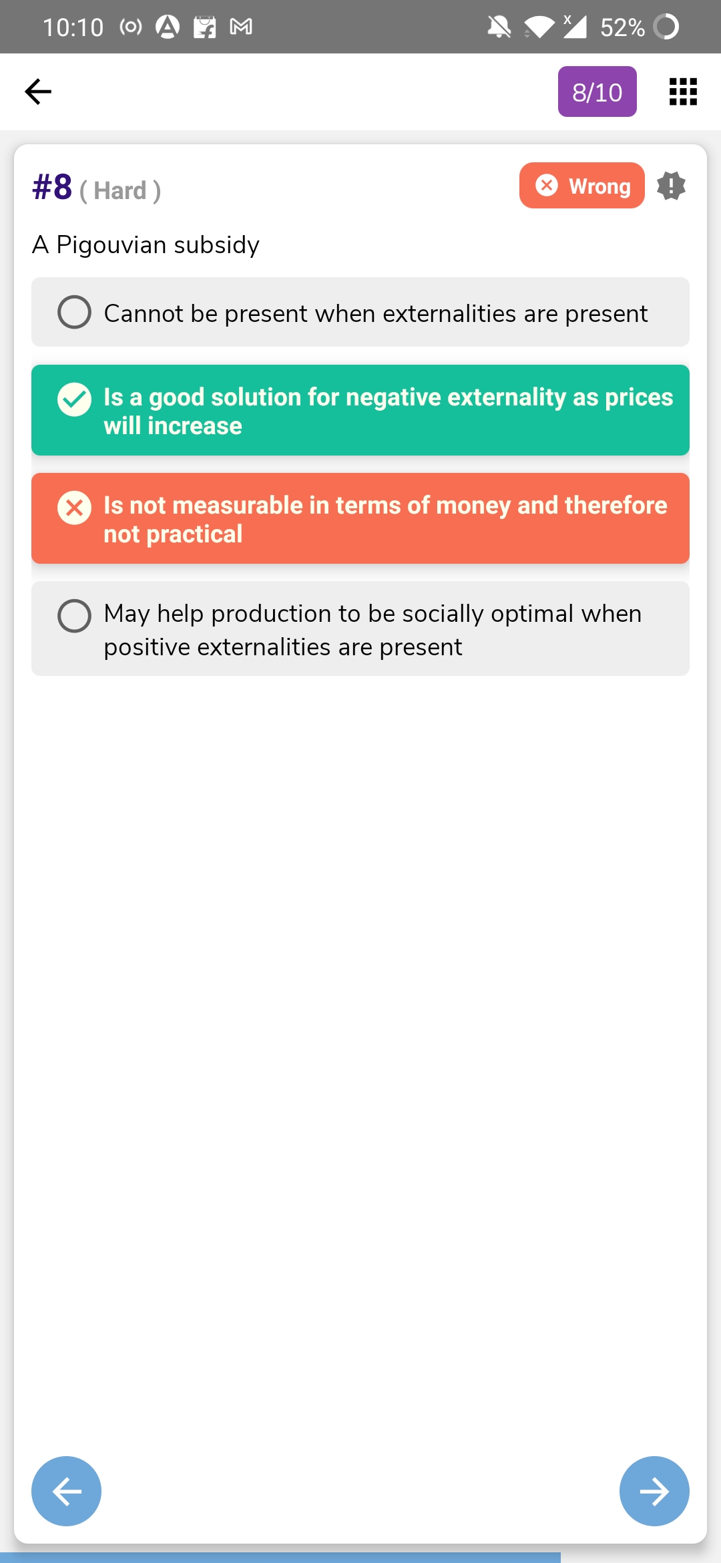Tap the Wi-Fi icon in status bar
Screen dimensions: 721x1563
click(539, 27)
